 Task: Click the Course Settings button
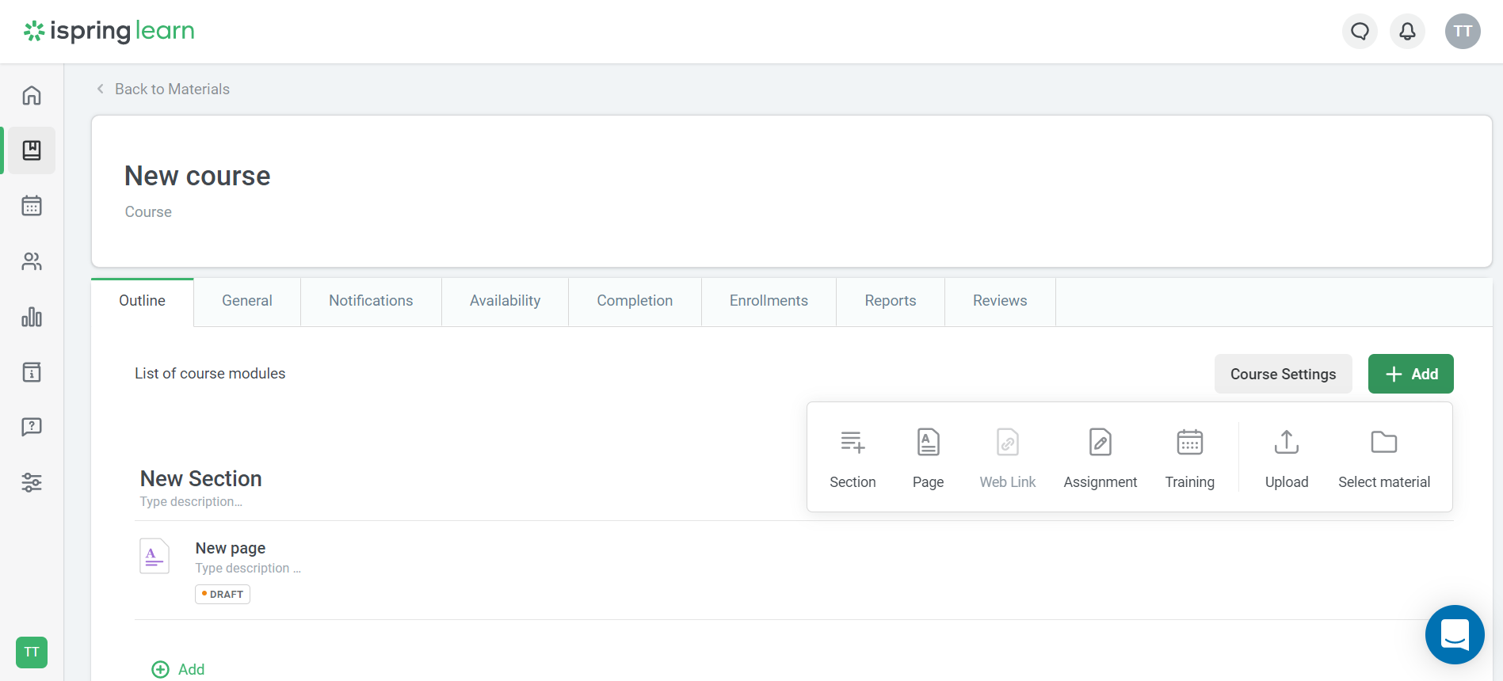(1284, 374)
